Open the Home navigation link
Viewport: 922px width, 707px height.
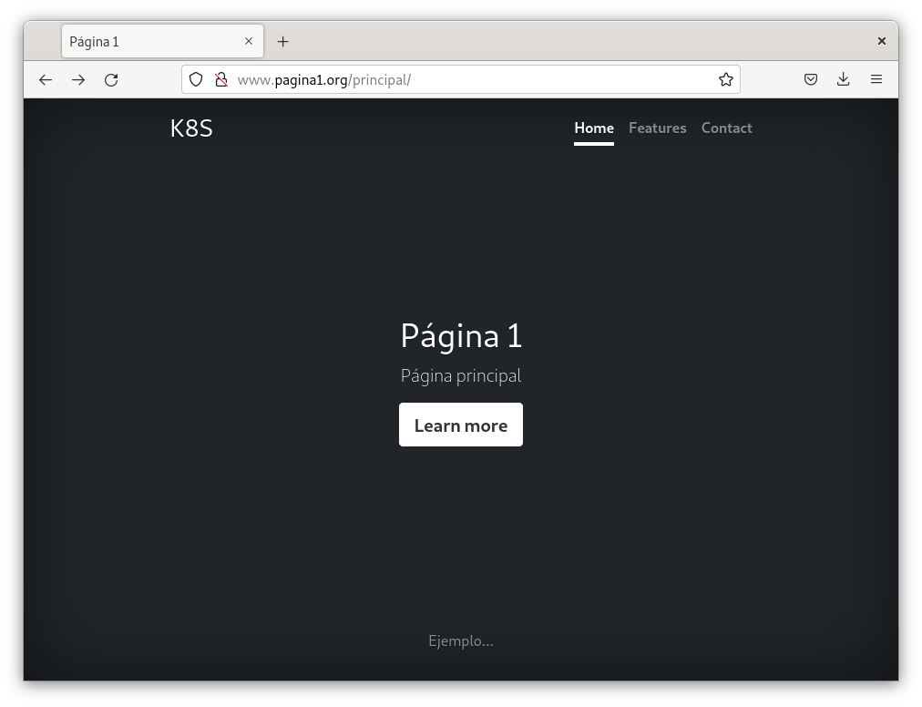(x=594, y=128)
